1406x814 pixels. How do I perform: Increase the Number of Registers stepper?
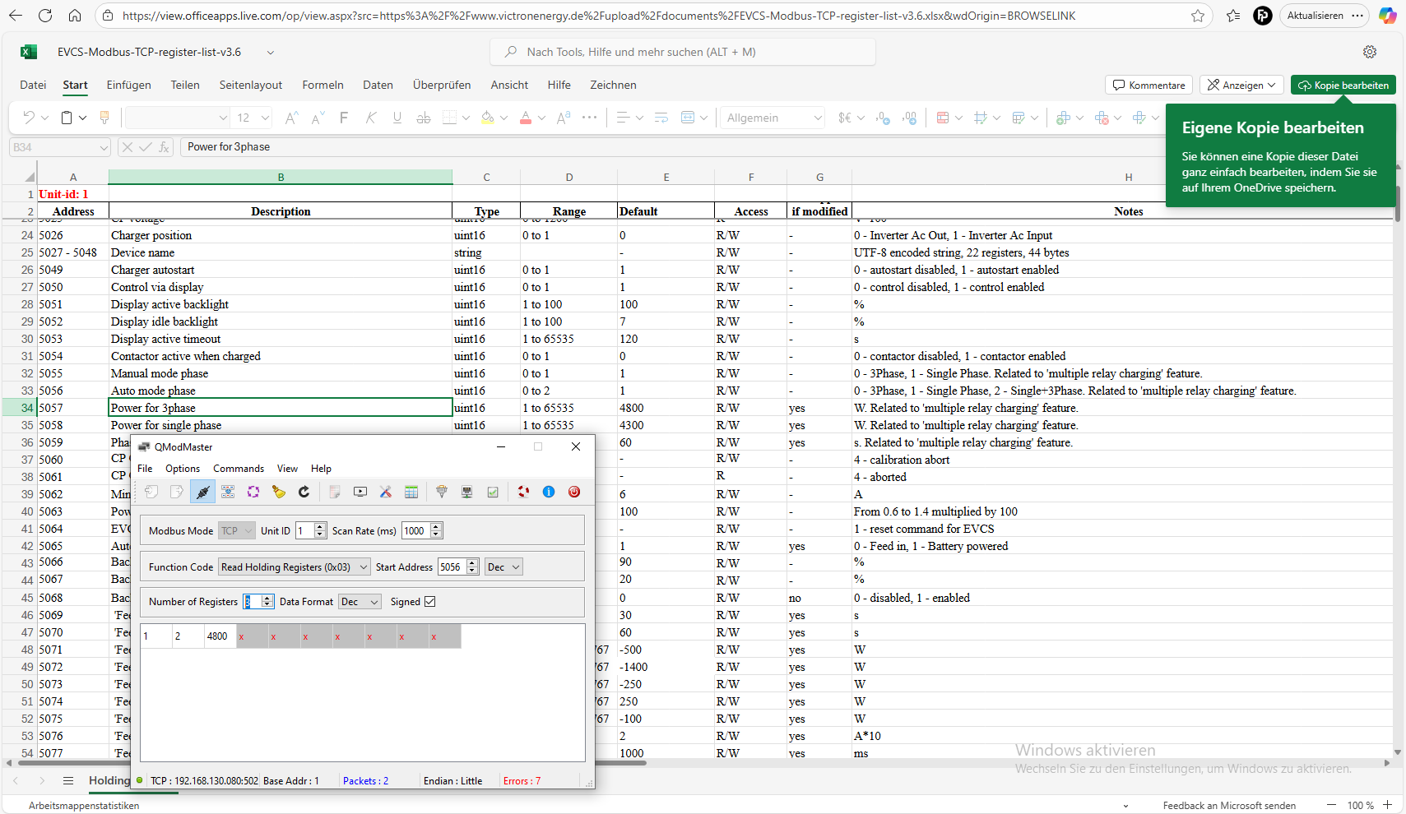point(267,598)
